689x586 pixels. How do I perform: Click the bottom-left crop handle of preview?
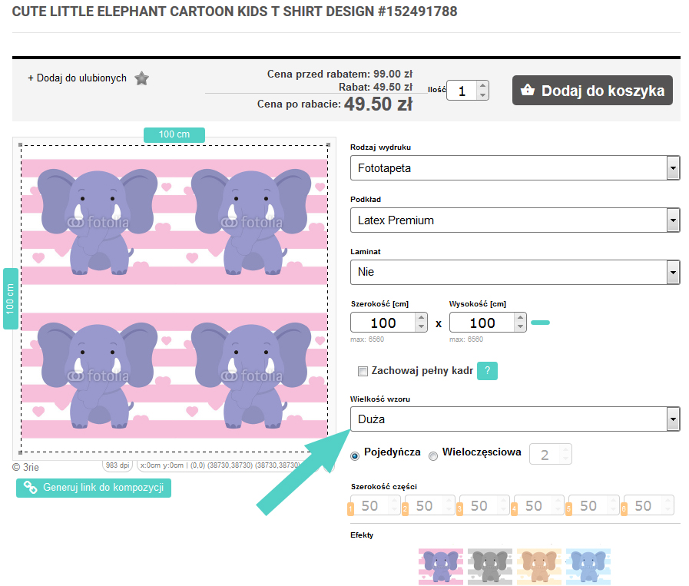(x=20, y=452)
